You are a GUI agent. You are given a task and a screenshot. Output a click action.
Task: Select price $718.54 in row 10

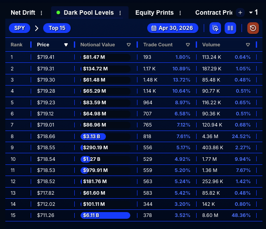[46, 159]
